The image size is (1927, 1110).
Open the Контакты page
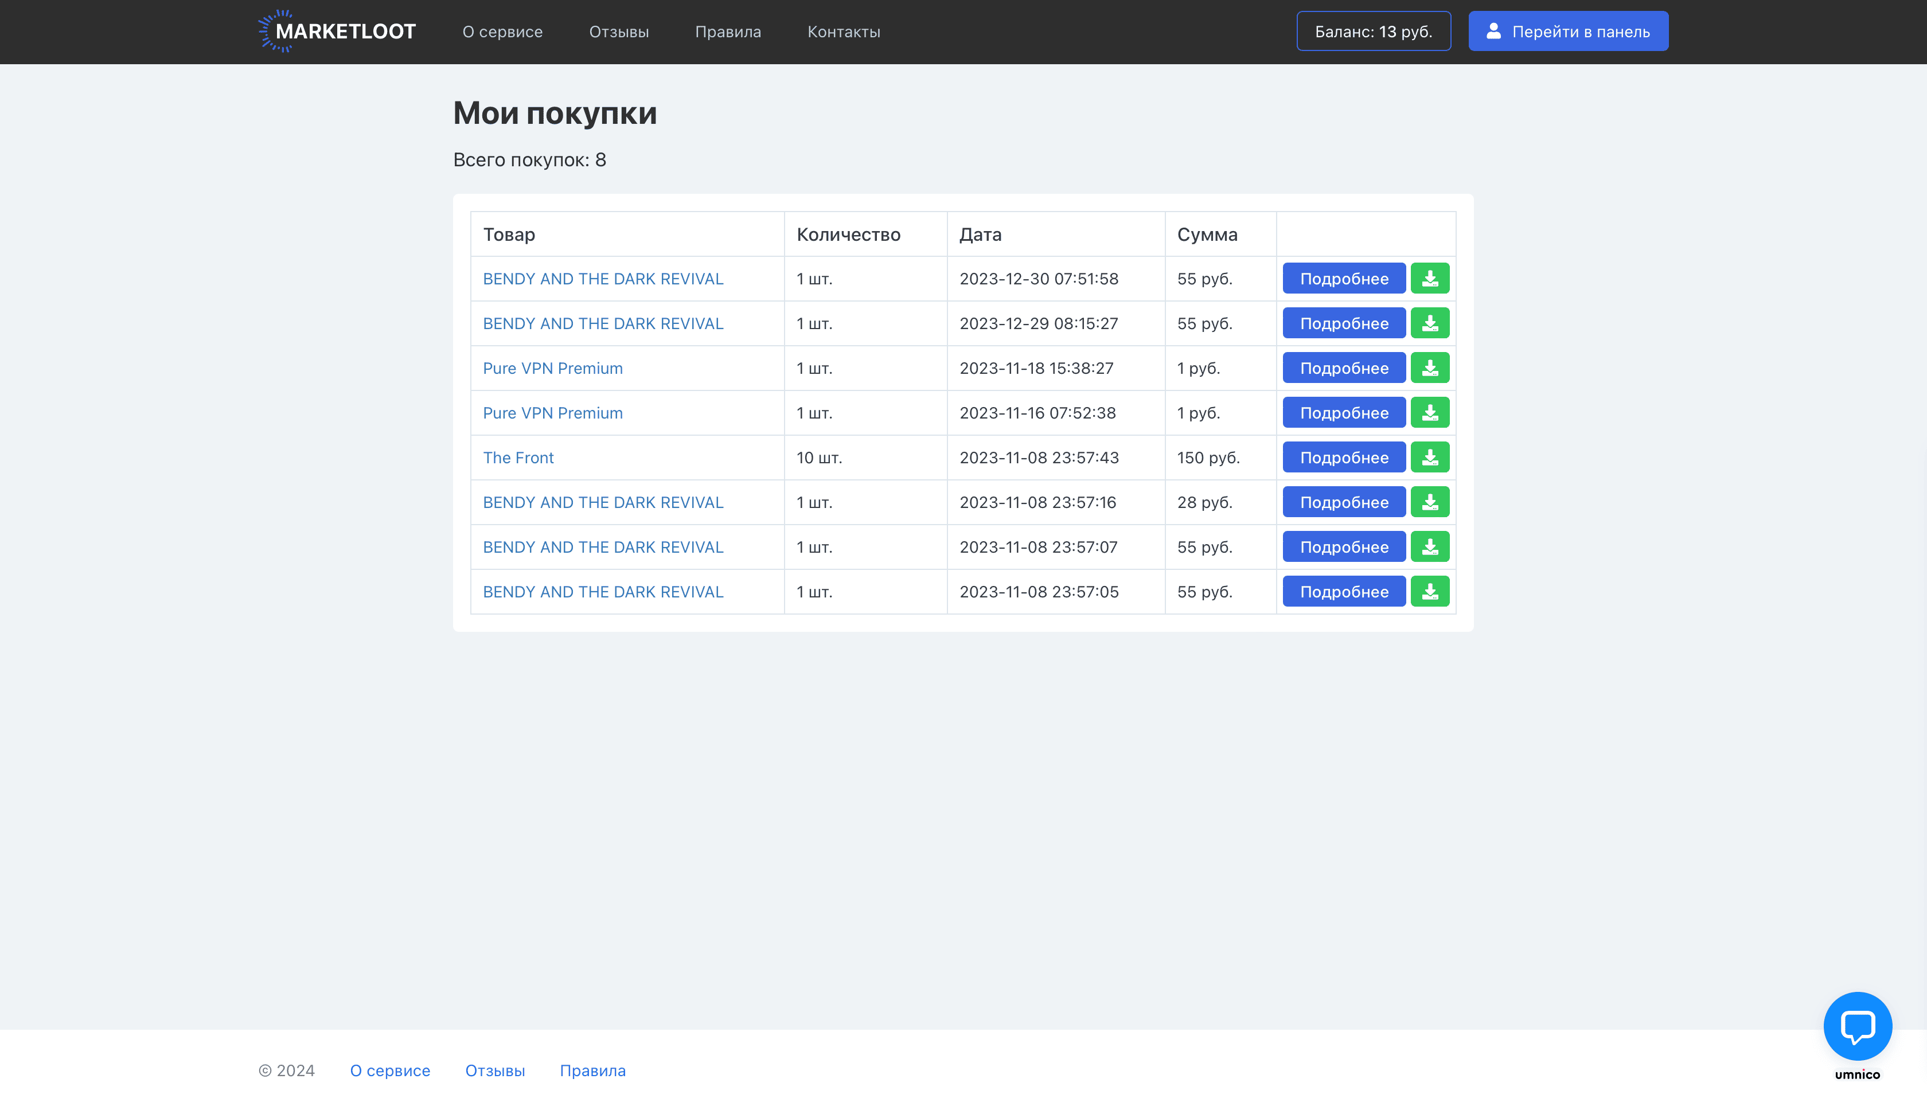[x=844, y=32]
